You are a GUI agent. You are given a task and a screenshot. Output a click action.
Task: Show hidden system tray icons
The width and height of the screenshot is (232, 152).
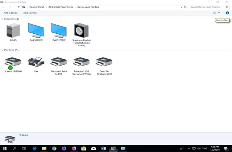tap(189, 148)
